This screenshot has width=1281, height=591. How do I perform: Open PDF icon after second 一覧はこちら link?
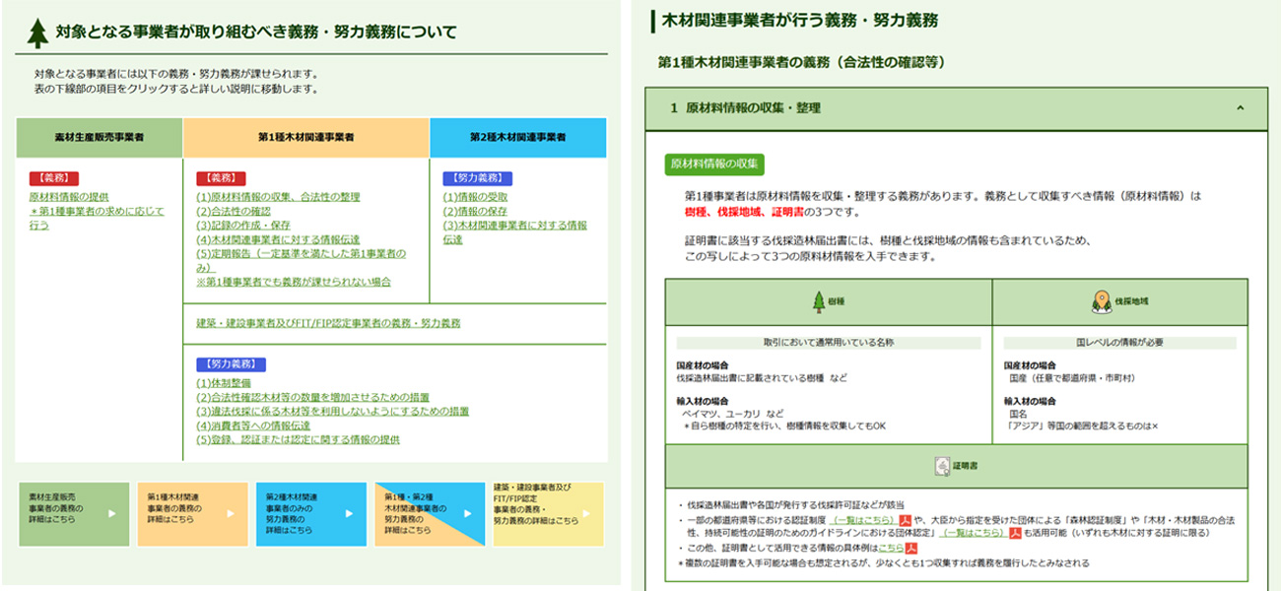[1014, 534]
